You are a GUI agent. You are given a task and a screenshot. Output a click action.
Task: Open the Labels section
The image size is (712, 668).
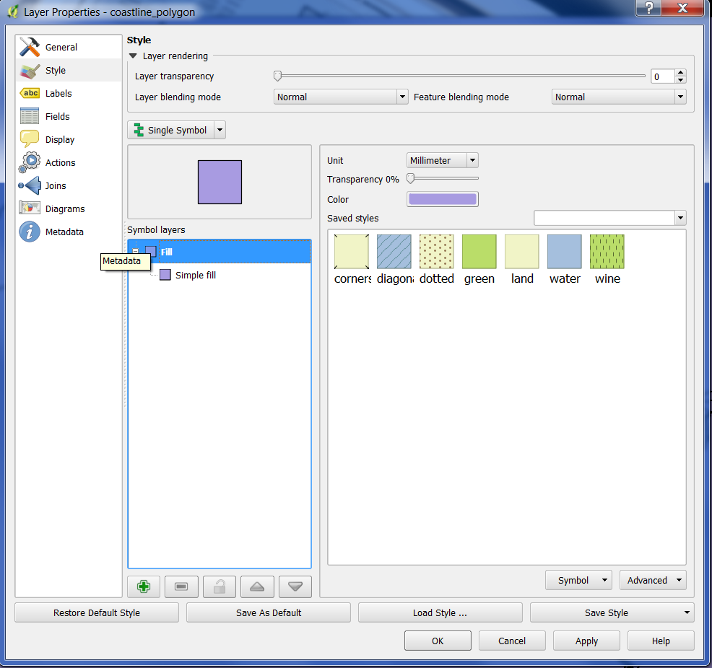58,93
